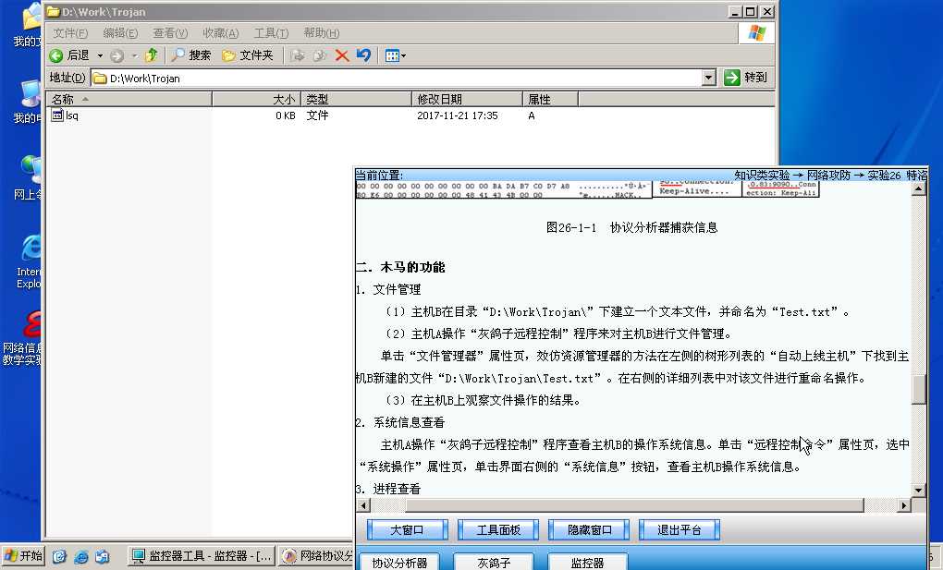Click the Windows flag logo in Explorer
The height and width of the screenshot is (570, 943).
pos(756,33)
